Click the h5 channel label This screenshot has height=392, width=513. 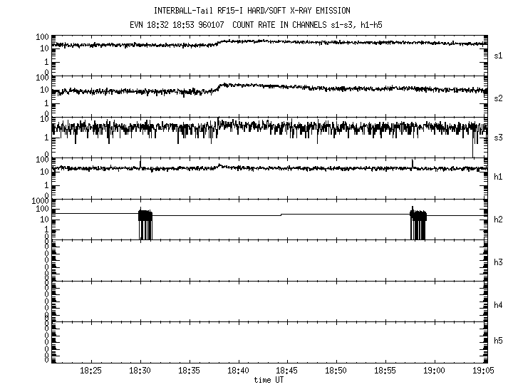pos(499,341)
